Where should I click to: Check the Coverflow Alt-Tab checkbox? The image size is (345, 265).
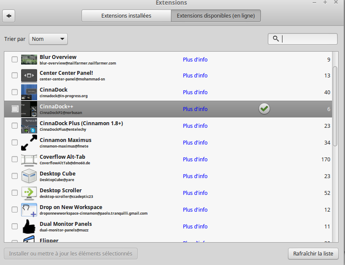(x=15, y=159)
